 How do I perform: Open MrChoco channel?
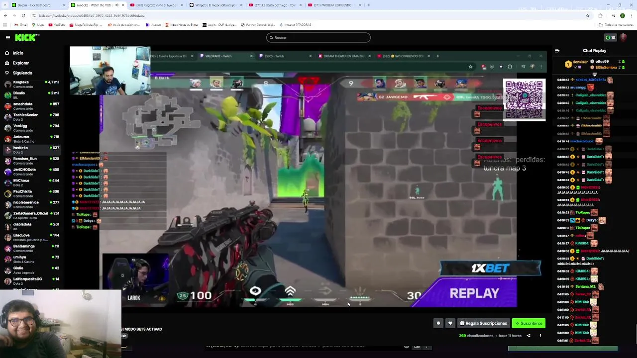coord(32,182)
